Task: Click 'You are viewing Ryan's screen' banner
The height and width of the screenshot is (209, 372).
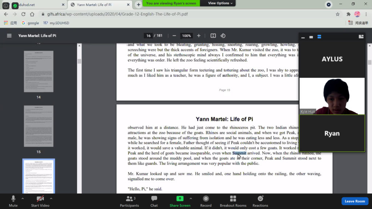Action: (171, 3)
